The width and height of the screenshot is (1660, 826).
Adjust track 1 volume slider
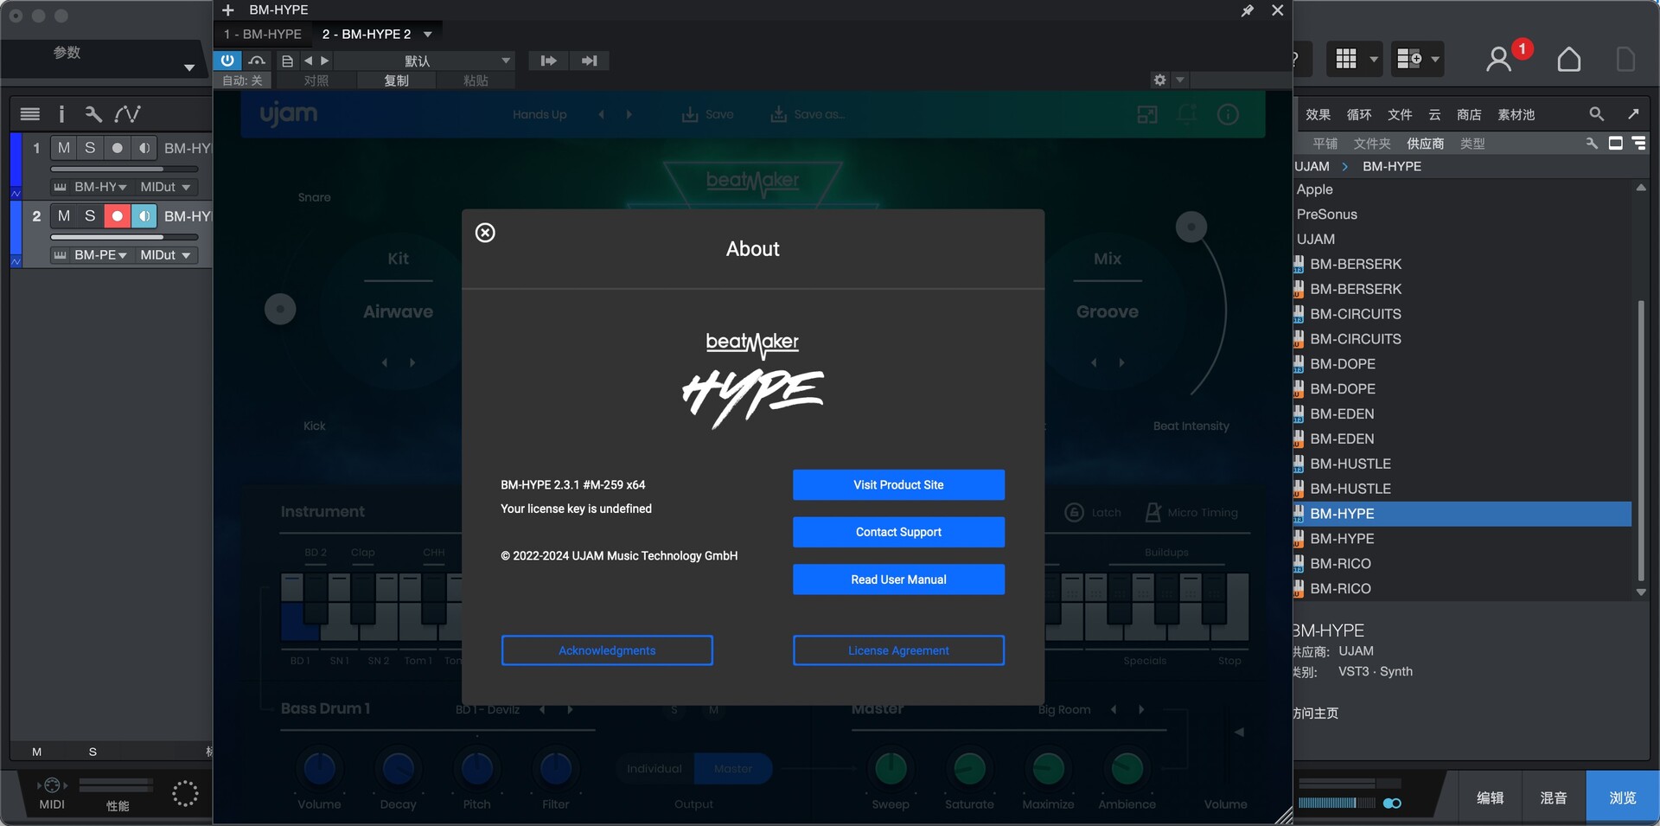[124, 169]
